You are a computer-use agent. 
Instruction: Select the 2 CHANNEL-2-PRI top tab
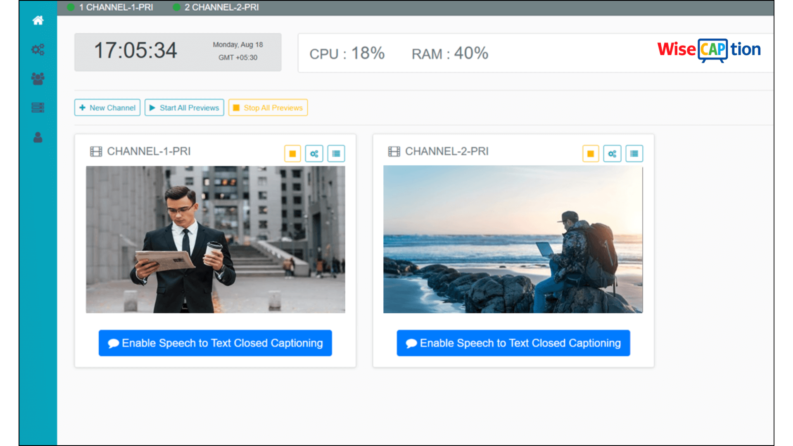(221, 7)
